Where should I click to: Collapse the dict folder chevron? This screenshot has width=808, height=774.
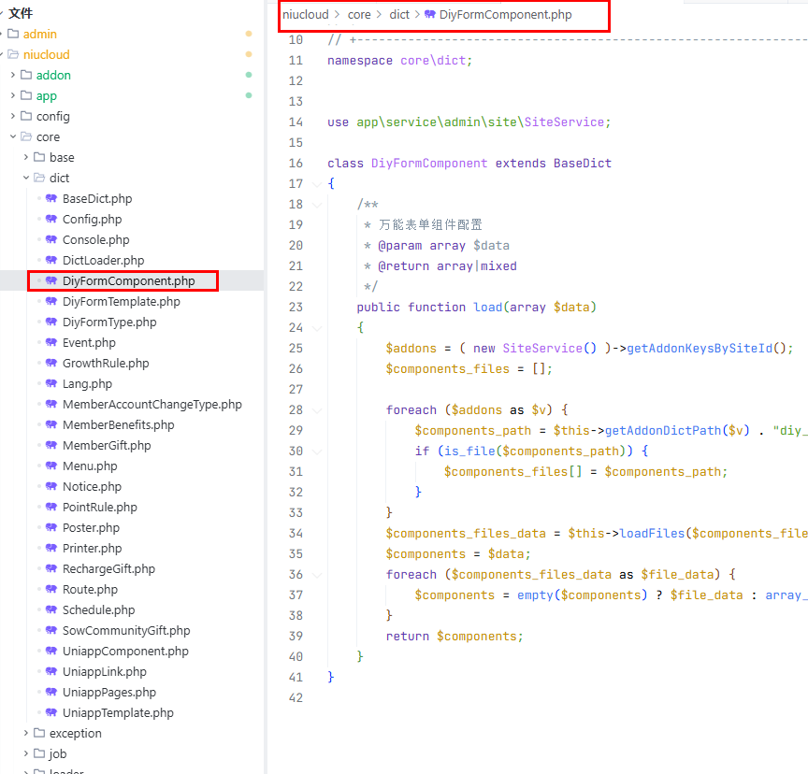pos(26,178)
